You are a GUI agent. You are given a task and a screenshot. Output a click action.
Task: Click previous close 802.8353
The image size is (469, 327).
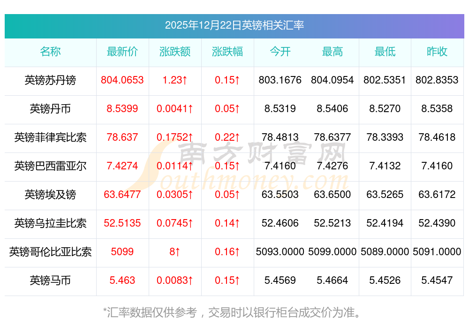tap(437, 80)
